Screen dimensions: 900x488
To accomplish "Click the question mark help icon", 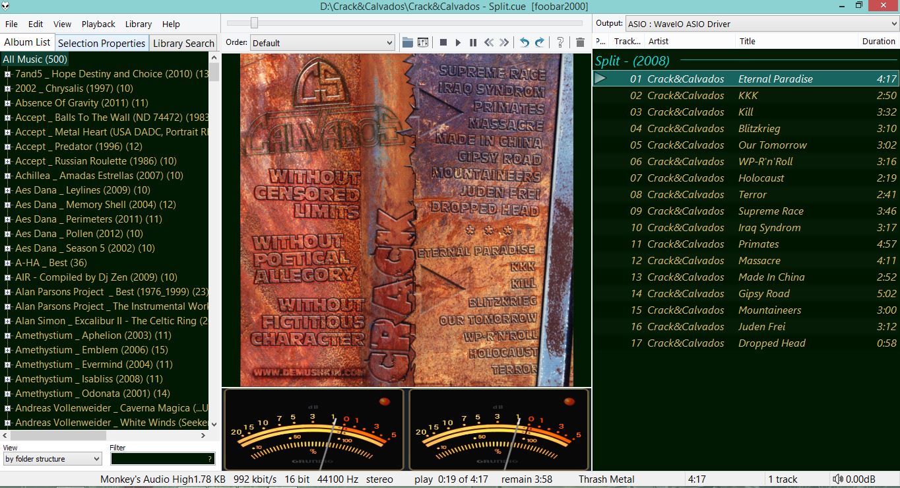I will coord(560,42).
